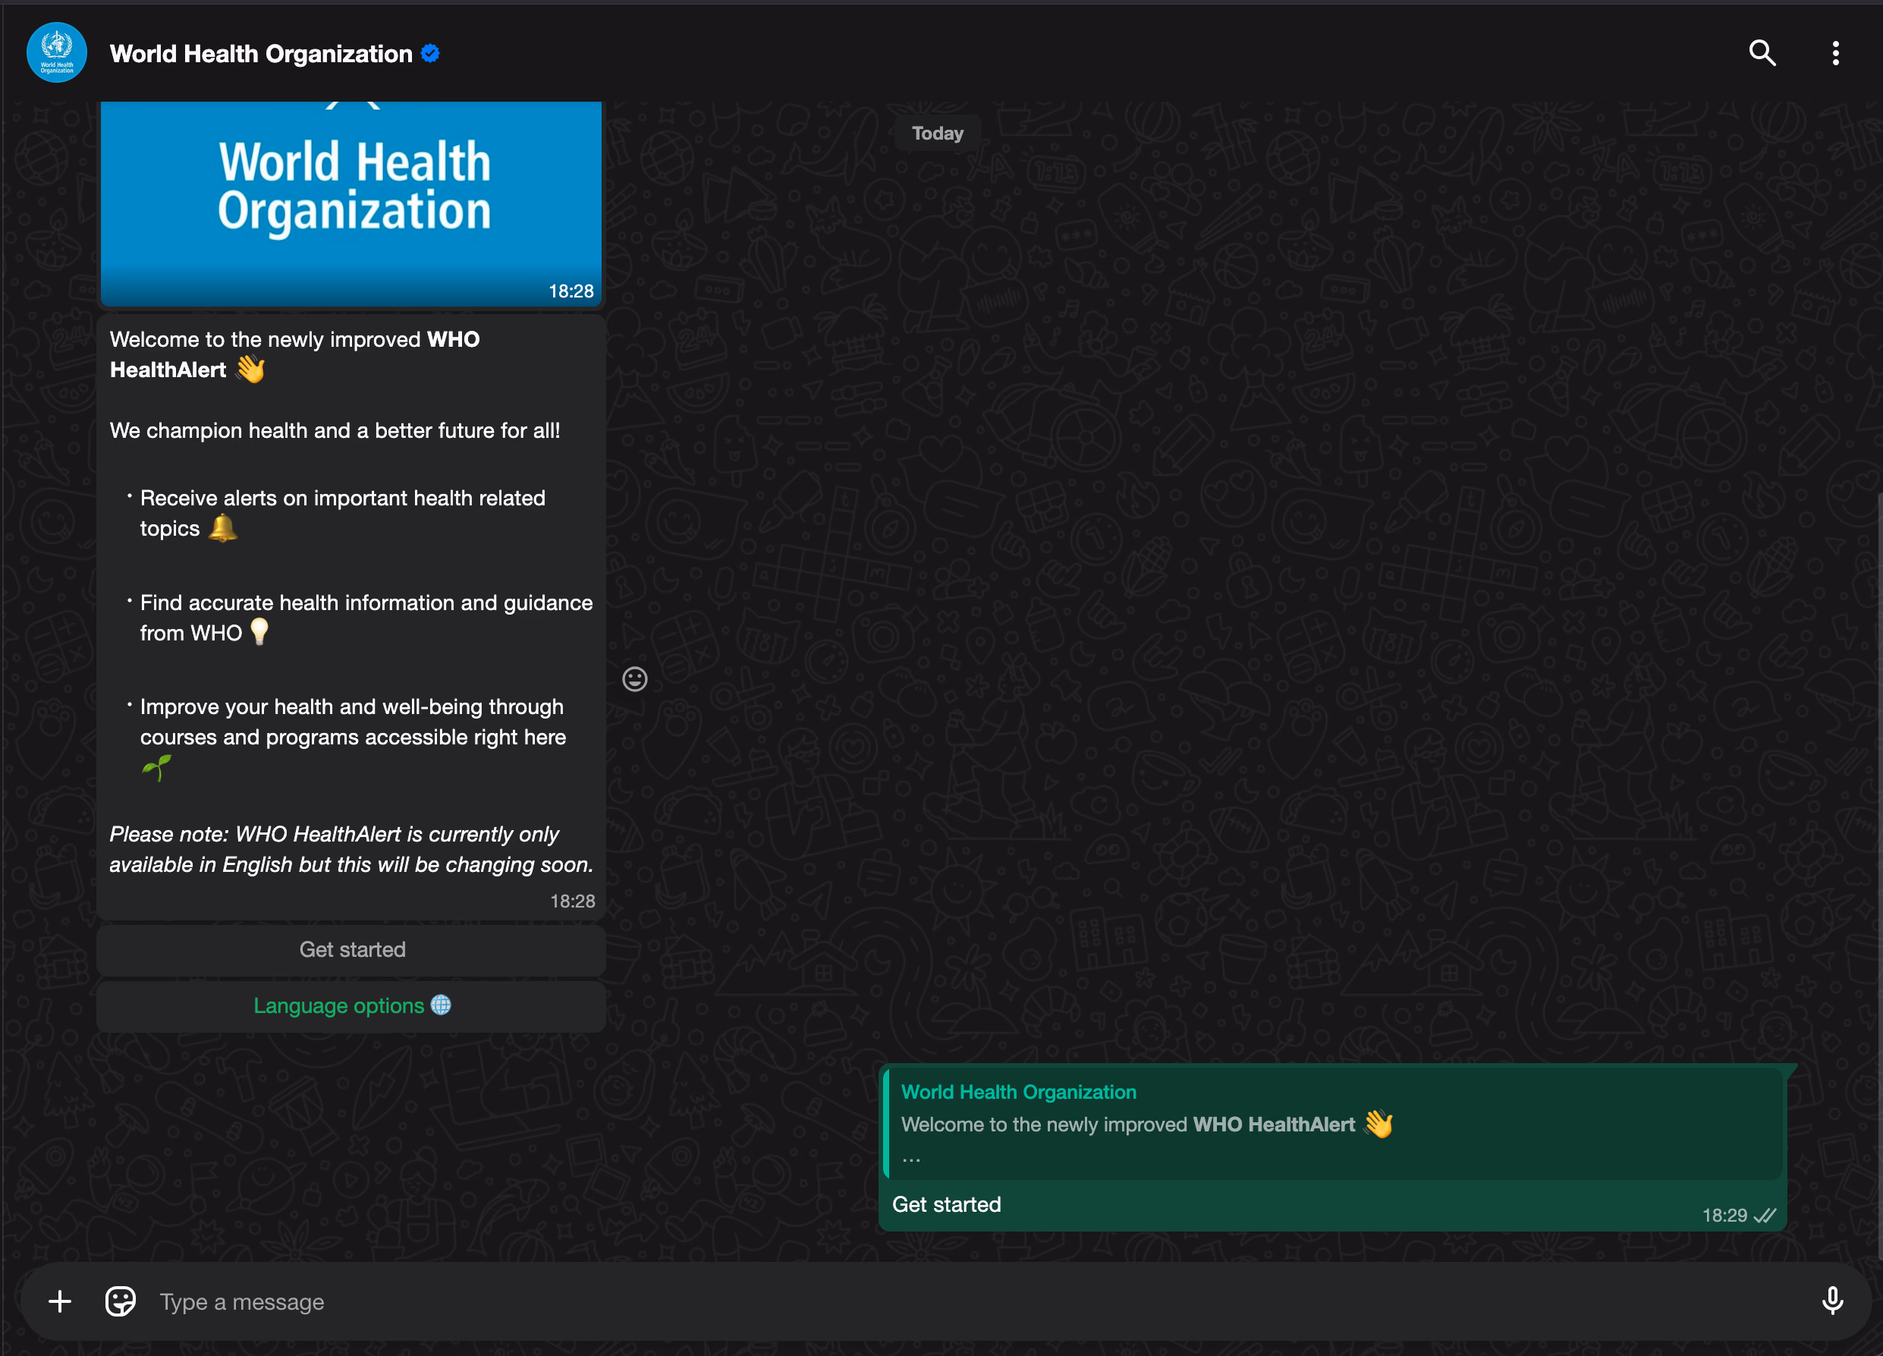
Task: Open the sticker and emoji picker
Action: click(x=121, y=1301)
